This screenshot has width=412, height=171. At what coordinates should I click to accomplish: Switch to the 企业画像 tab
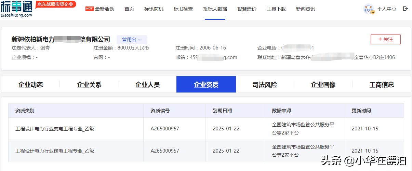point(323,85)
